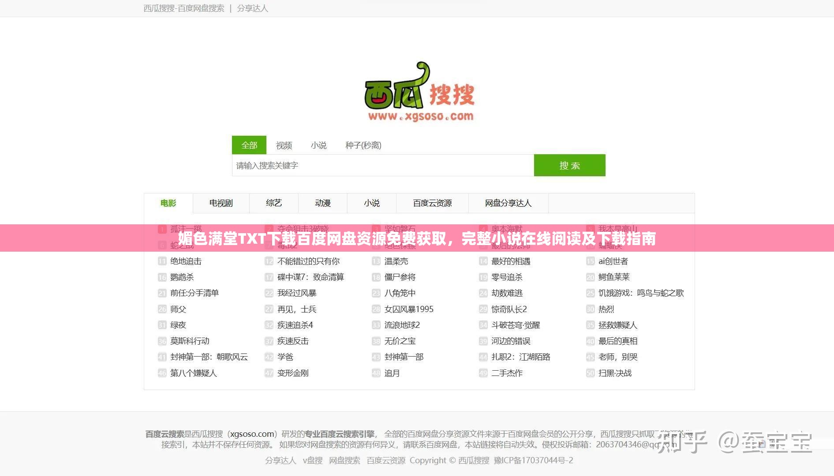This screenshot has height=476, width=834.
Task: Open movie 二手杰作
Action: coord(507,373)
